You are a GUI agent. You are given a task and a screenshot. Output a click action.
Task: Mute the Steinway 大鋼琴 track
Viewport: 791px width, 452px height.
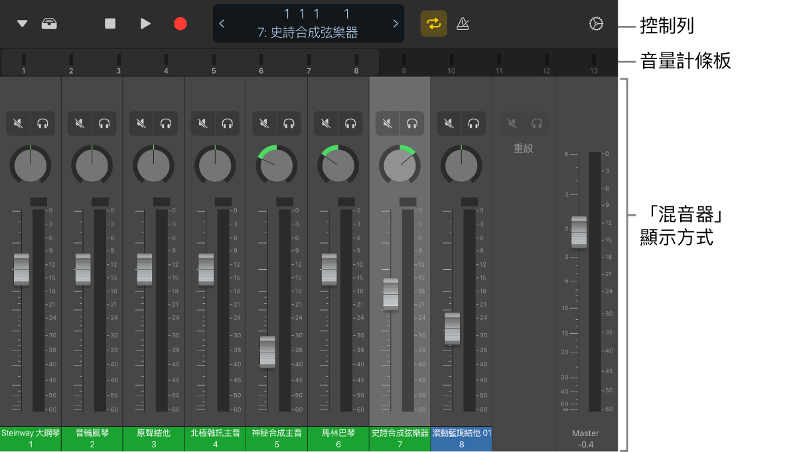(x=18, y=123)
